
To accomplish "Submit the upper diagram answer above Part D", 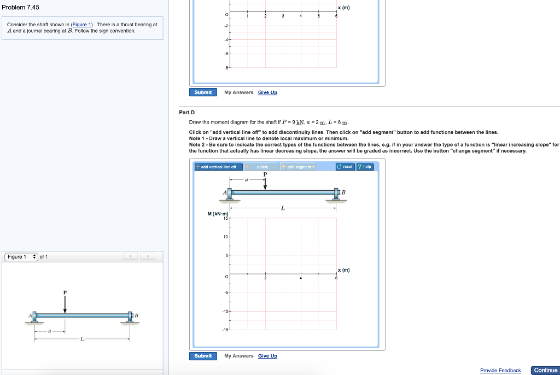I will pos(203,92).
